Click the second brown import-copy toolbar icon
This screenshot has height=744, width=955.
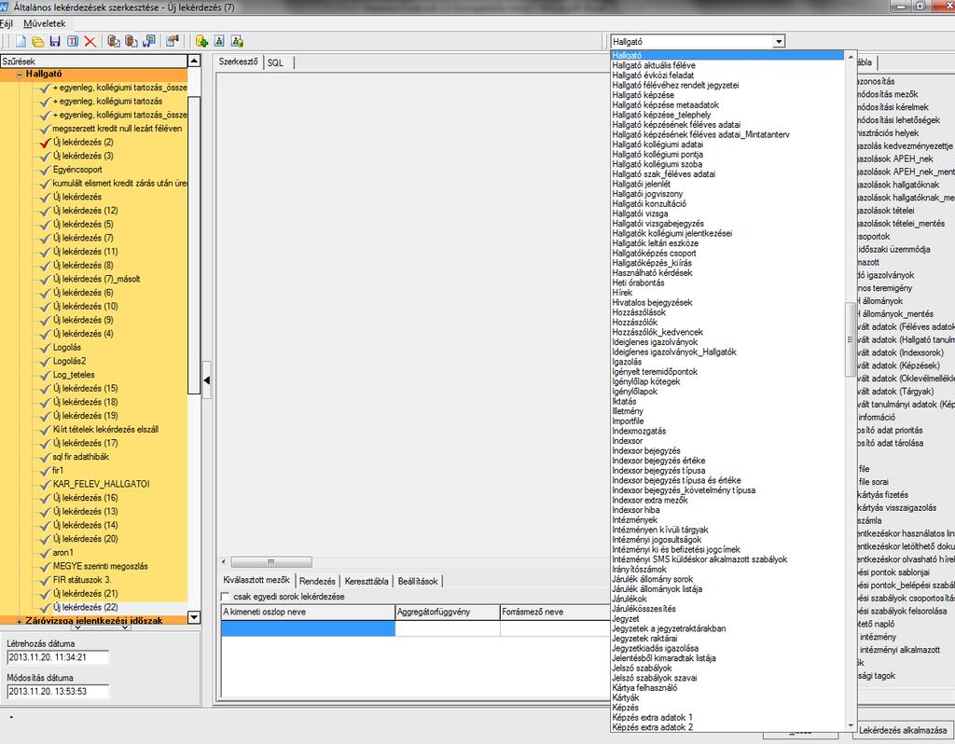pyautogui.click(x=131, y=41)
